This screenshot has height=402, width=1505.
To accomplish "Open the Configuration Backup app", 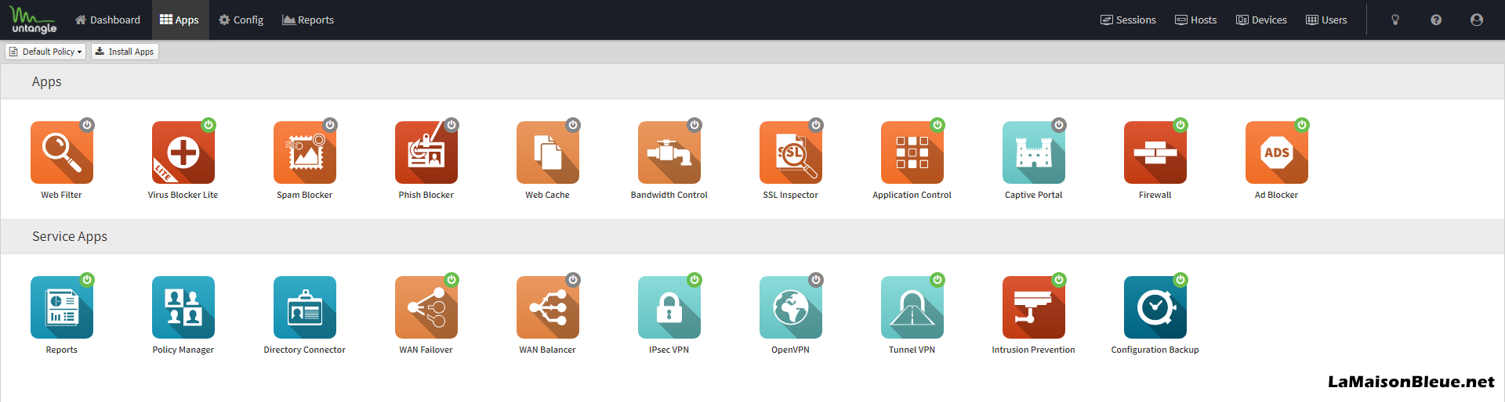I will [1155, 307].
